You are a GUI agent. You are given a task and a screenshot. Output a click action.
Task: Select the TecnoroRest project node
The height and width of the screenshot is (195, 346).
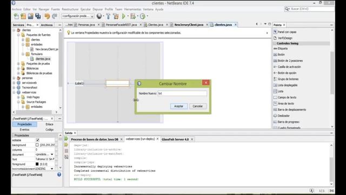point(29,88)
